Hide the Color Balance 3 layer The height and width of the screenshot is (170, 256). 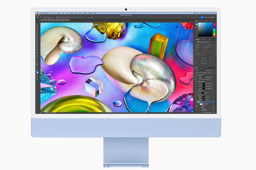coord(196,84)
